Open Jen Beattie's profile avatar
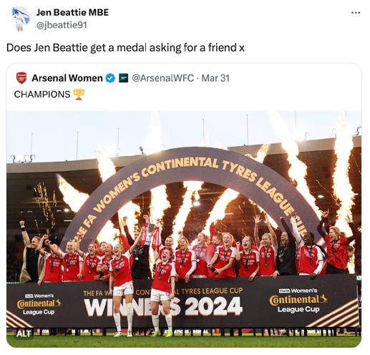 click(21, 19)
